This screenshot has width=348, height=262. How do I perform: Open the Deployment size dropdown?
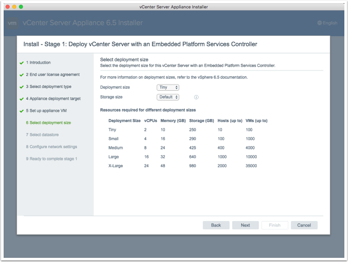point(168,88)
